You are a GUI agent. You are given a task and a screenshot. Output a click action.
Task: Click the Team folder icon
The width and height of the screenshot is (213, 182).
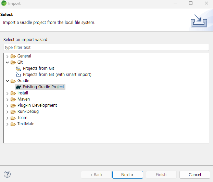[13, 118]
